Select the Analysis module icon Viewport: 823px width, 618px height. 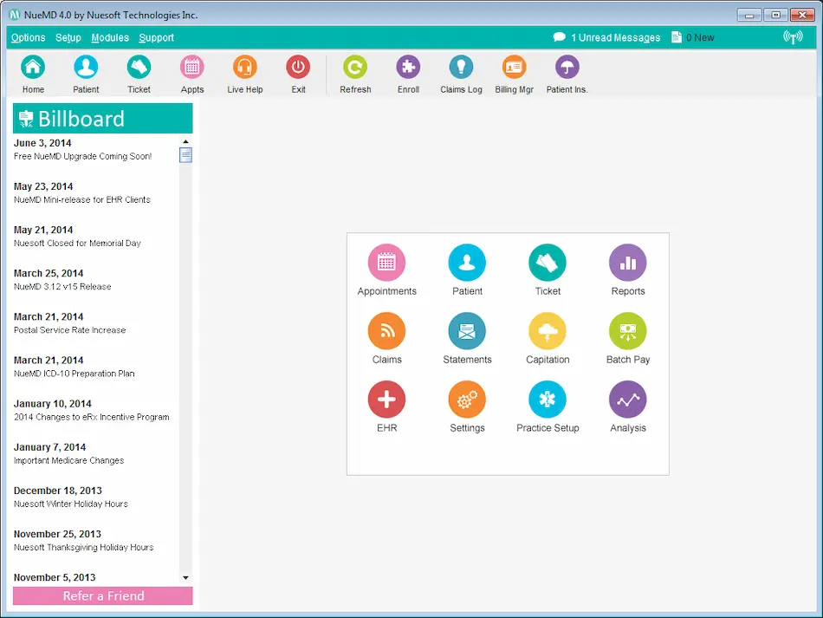pyautogui.click(x=627, y=400)
